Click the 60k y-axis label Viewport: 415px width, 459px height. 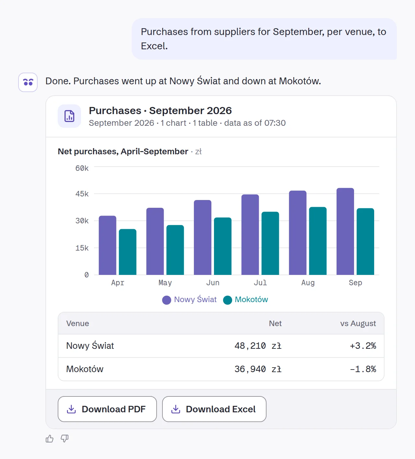[x=82, y=168]
